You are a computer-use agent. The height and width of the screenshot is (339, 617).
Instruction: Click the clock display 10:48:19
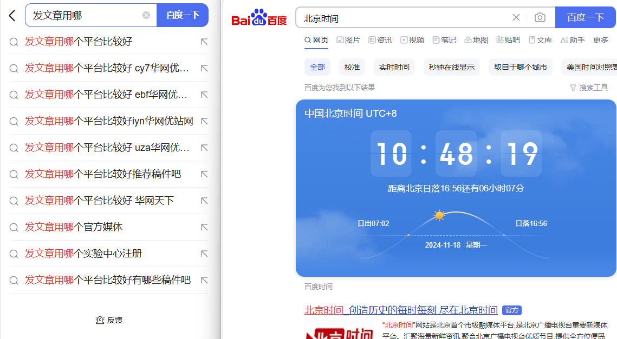456,153
